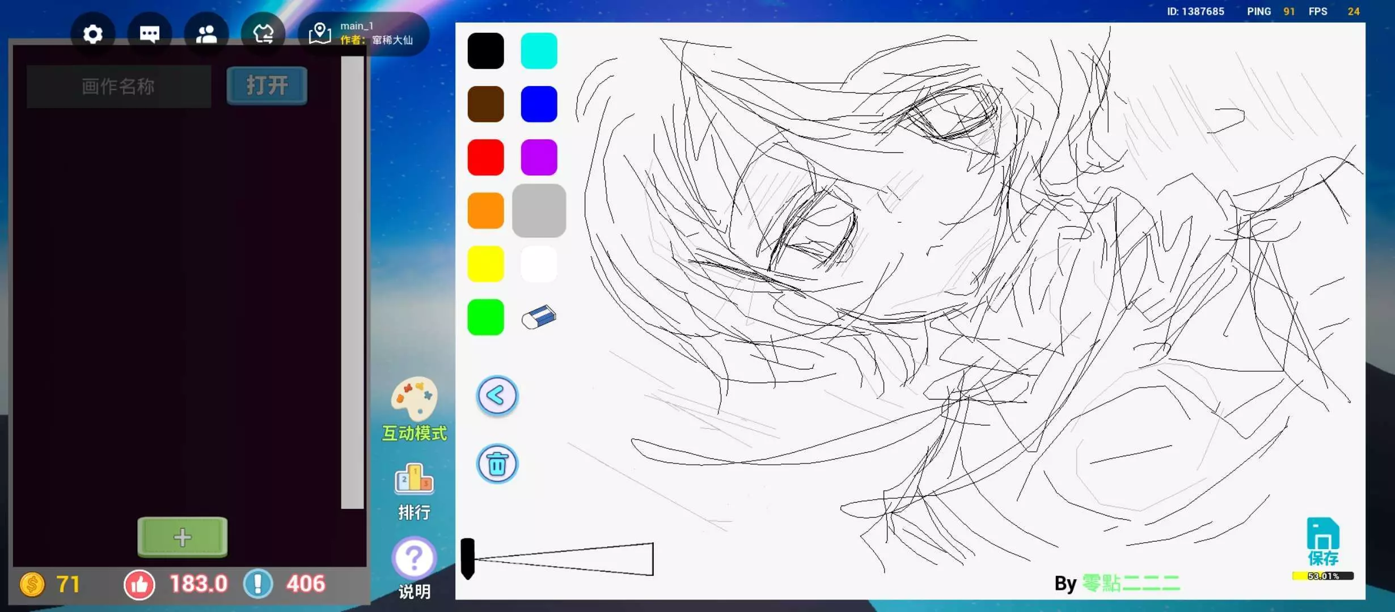The height and width of the screenshot is (612, 1395).
Task: Open the 说明 help question mark
Action: pos(414,558)
